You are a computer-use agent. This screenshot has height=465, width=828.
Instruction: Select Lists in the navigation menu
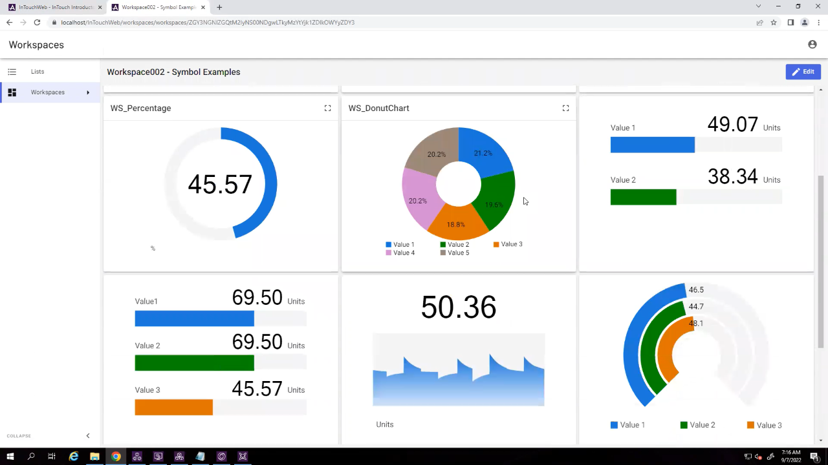pos(38,72)
